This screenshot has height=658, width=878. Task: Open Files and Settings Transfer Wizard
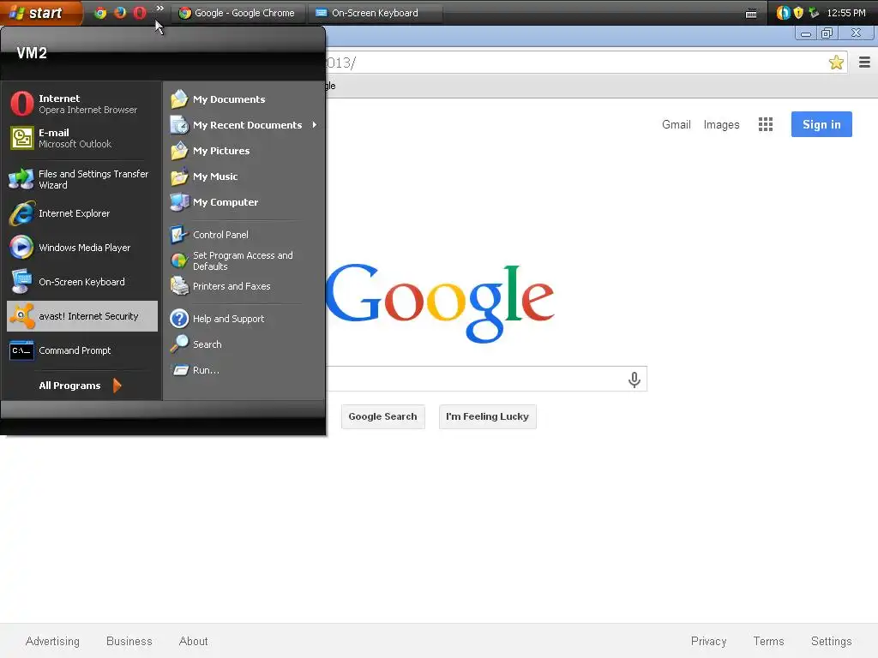tap(81, 179)
